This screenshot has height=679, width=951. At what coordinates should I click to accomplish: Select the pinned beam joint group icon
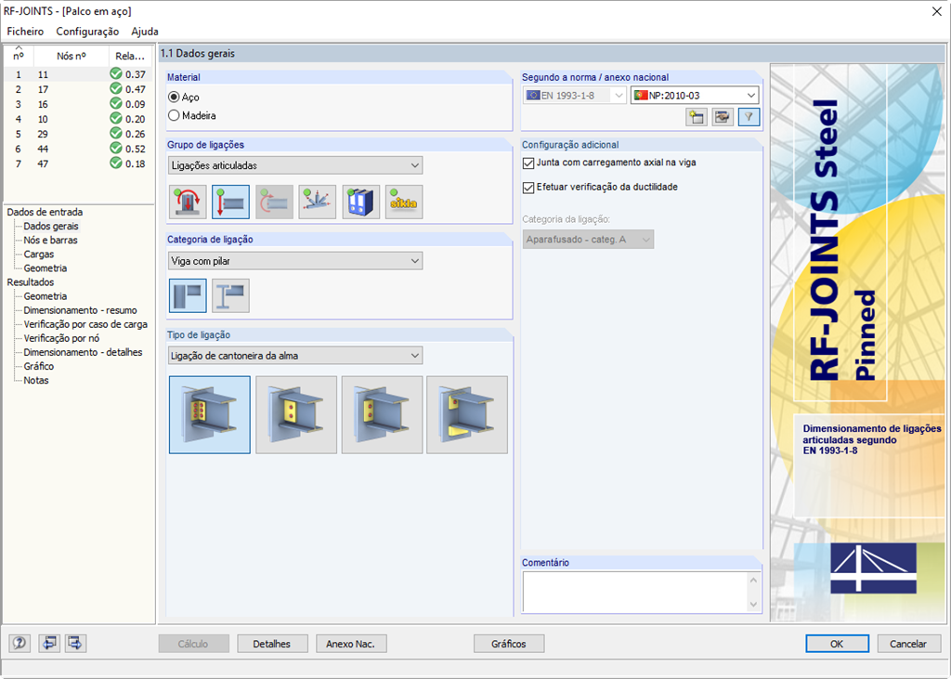pyautogui.click(x=230, y=202)
